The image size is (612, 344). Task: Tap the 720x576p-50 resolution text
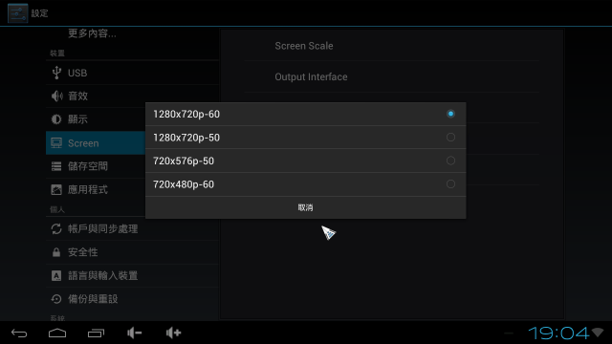(x=184, y=161)
